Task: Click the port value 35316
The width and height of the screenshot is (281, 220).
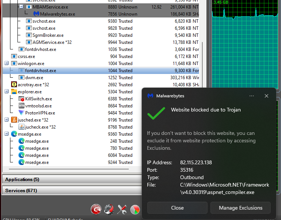Action: [x=187, y=170]
